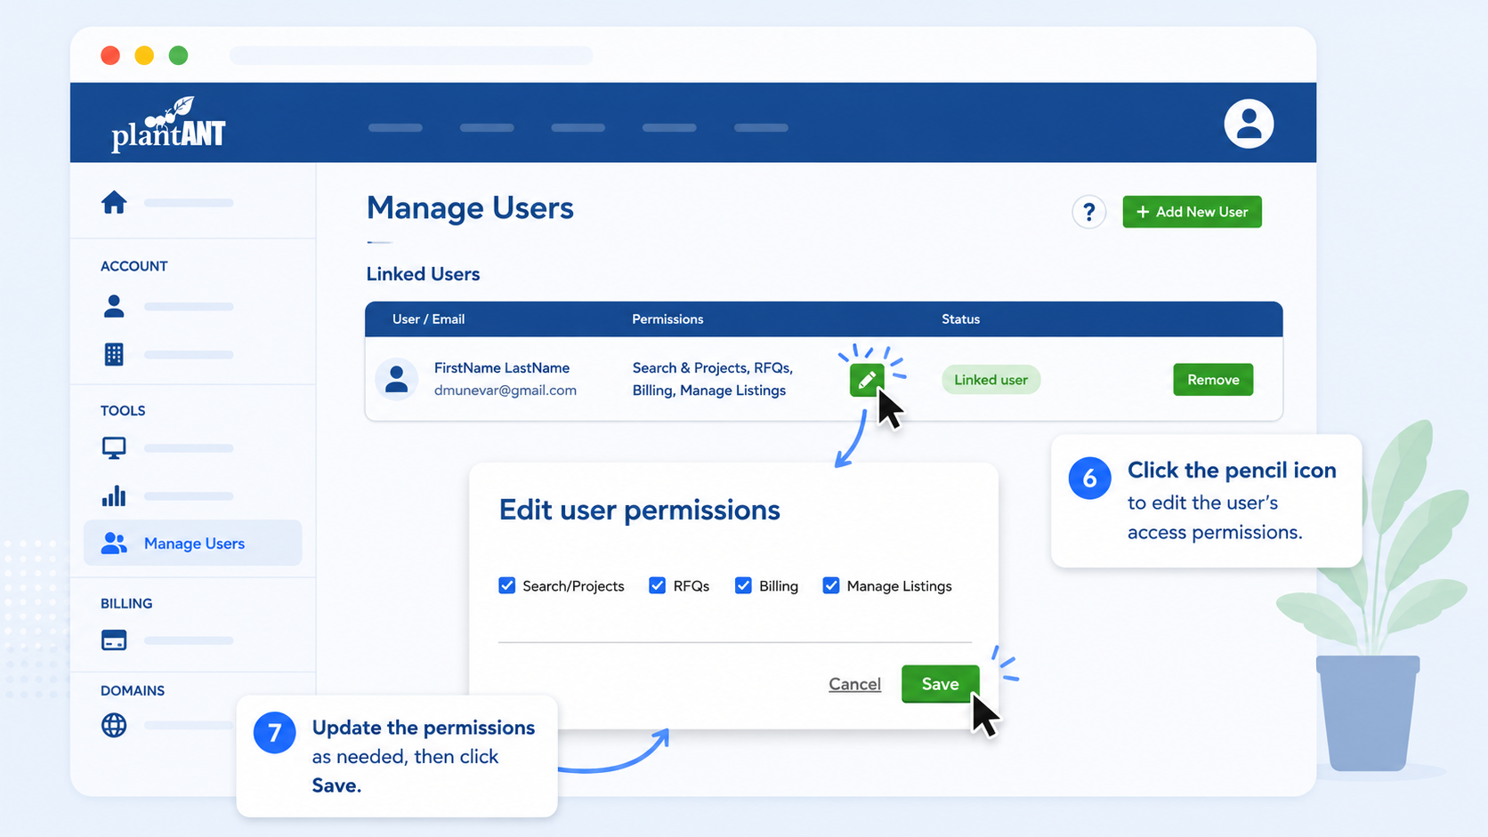The height and width of the screenshot is (837, 1488).
Task: Open the profile avatar icon in header
Action: coord(1249,123)
